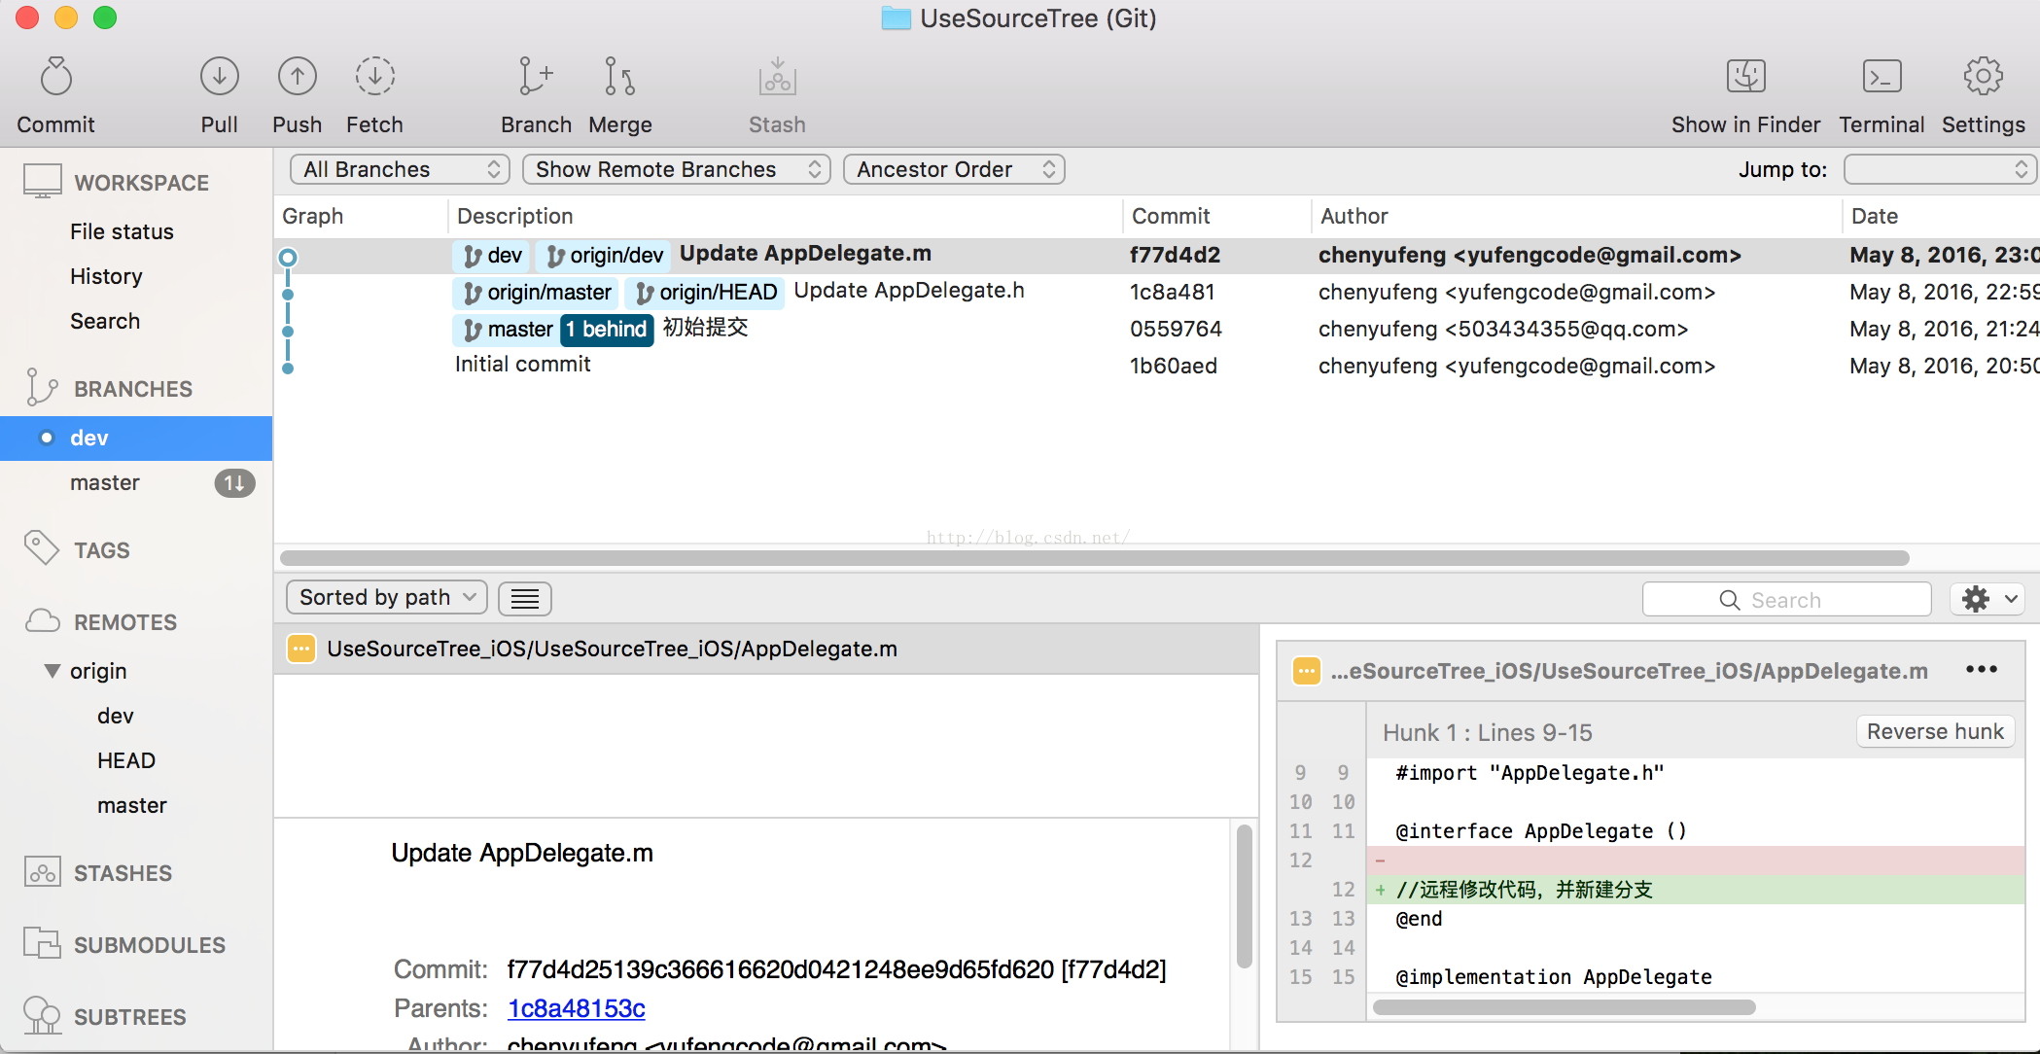Click the Reverse hunk button
Image resolution: width=2040 pixels, height=1054 pixels.
pyautogui.click(x=1934, y=732)
